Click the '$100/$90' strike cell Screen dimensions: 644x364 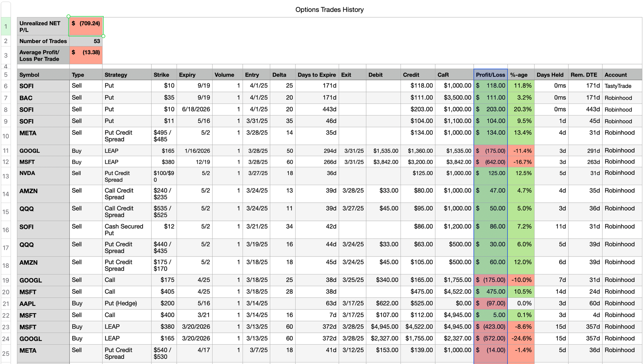point(164,176)
